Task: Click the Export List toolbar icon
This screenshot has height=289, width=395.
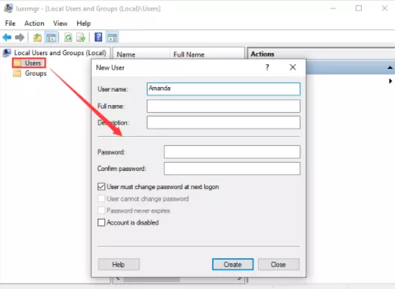Action: (81, 38)
